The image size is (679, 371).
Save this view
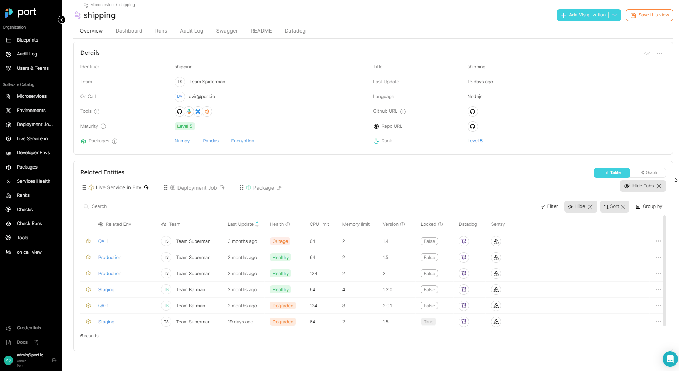click(649, 15)
